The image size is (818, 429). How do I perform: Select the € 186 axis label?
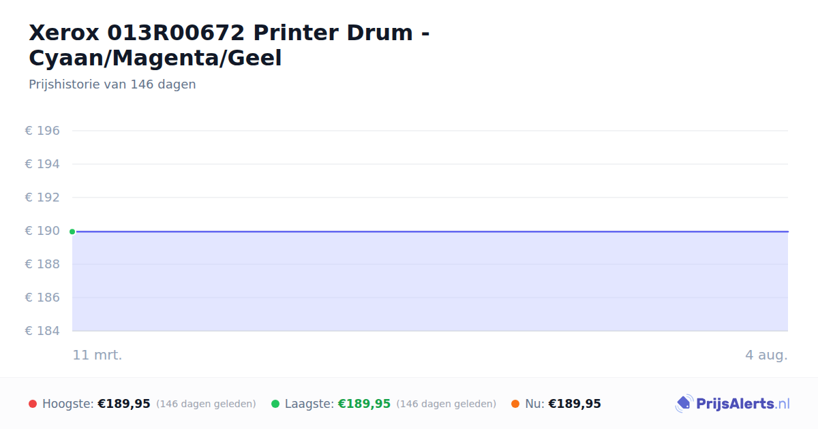coord(42,298)
